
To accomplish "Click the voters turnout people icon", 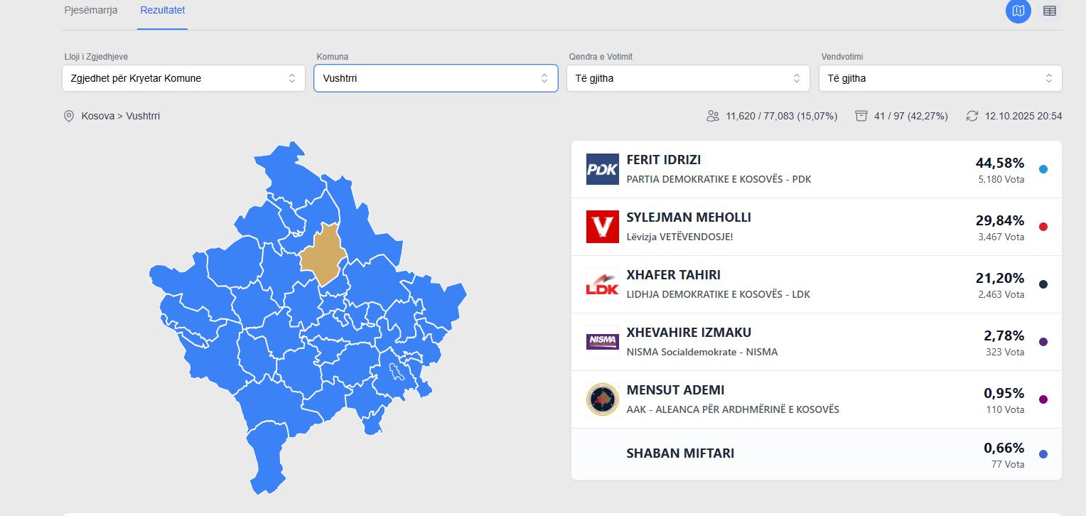I will 713,116.
